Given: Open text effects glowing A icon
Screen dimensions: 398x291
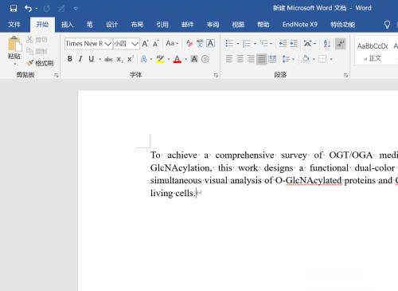Looking at the screenshot, I should point(143,59).
